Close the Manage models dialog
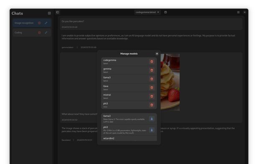Screen dimensions: 258x164 [x=157, y=54]
